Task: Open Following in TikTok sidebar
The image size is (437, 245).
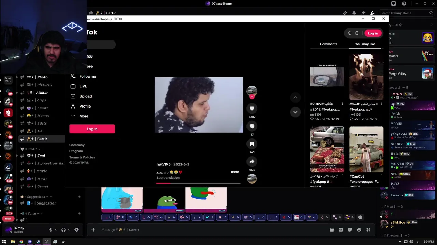Action: click(84, 76)
